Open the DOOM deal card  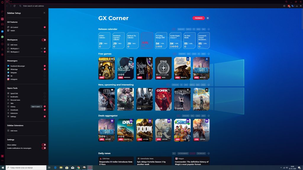pos(144,130)
